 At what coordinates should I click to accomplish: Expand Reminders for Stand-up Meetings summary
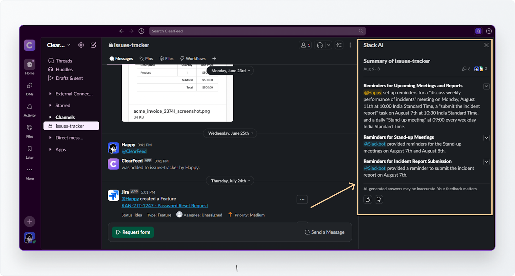[486, 138]
